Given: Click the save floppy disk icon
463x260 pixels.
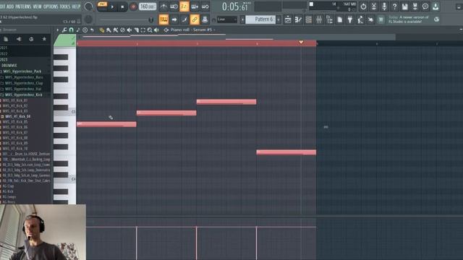Looking at the screenshot, I should (404, 6).
